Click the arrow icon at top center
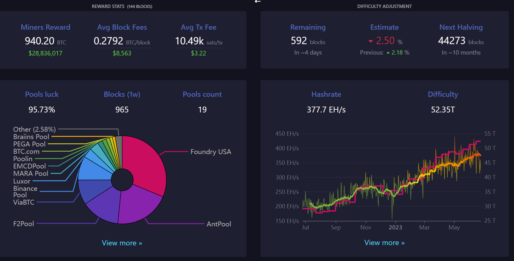Screen dimensions: 514x261 258,2
